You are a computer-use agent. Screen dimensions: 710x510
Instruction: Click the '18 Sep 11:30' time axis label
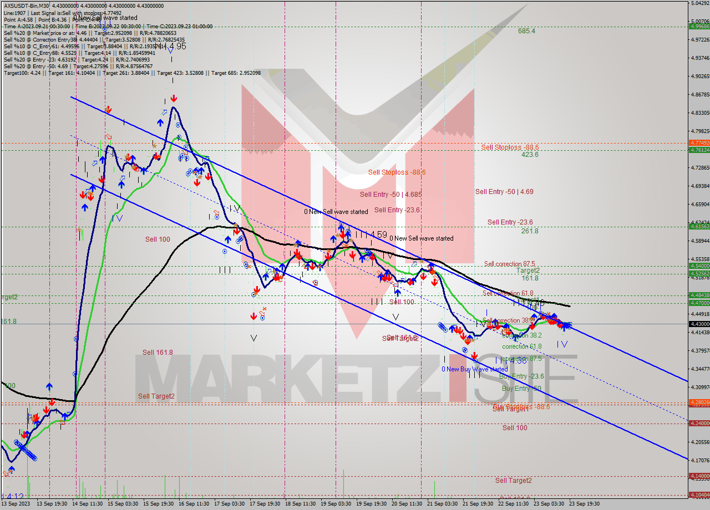pos(300,504)
